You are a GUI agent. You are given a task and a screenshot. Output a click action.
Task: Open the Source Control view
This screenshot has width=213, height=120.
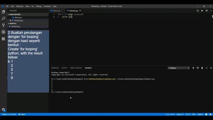click(x=3, y=25)
